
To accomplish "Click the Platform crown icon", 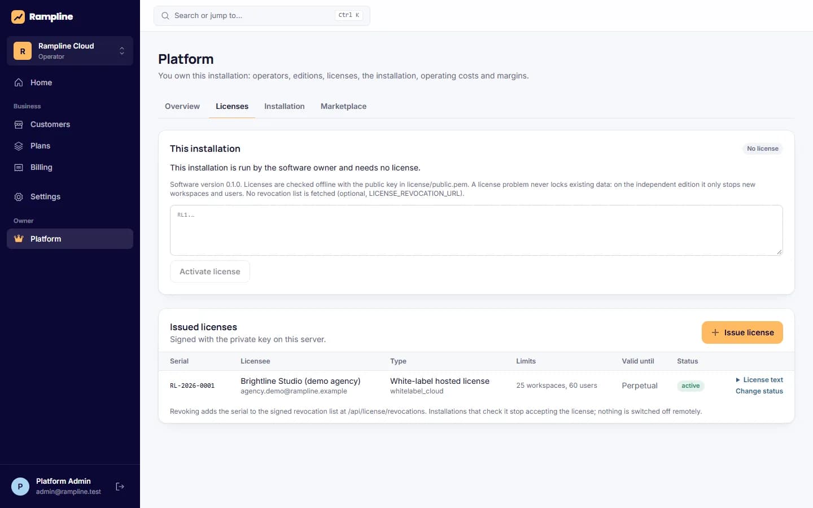I will [x=19, y=239].
